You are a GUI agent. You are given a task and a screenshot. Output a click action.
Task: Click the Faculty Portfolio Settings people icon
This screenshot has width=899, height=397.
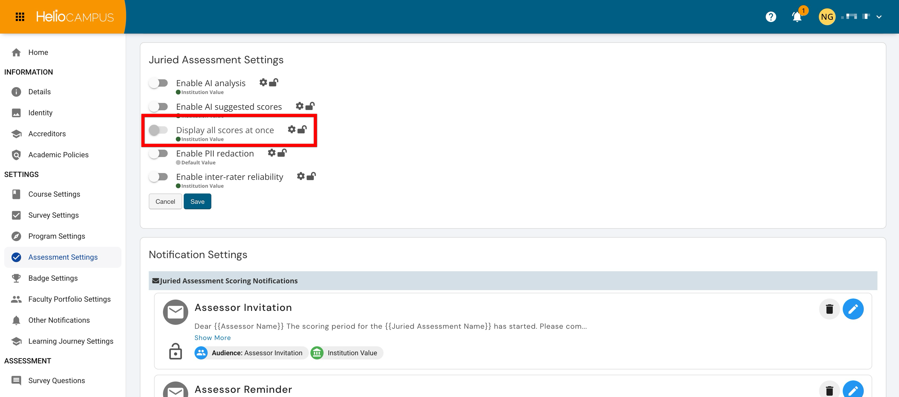tap(16, 299)
